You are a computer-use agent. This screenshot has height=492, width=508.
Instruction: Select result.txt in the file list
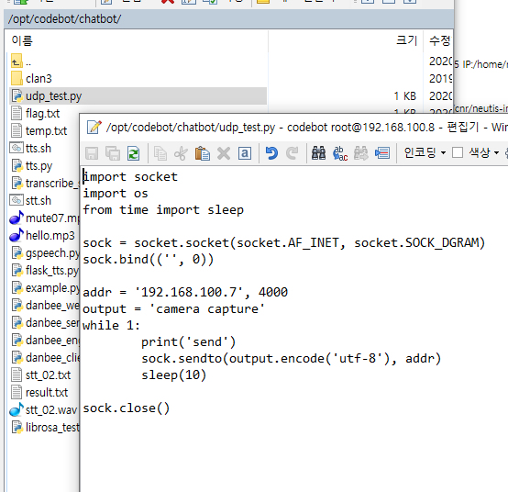pyautogui.click(x=39, y=393)
